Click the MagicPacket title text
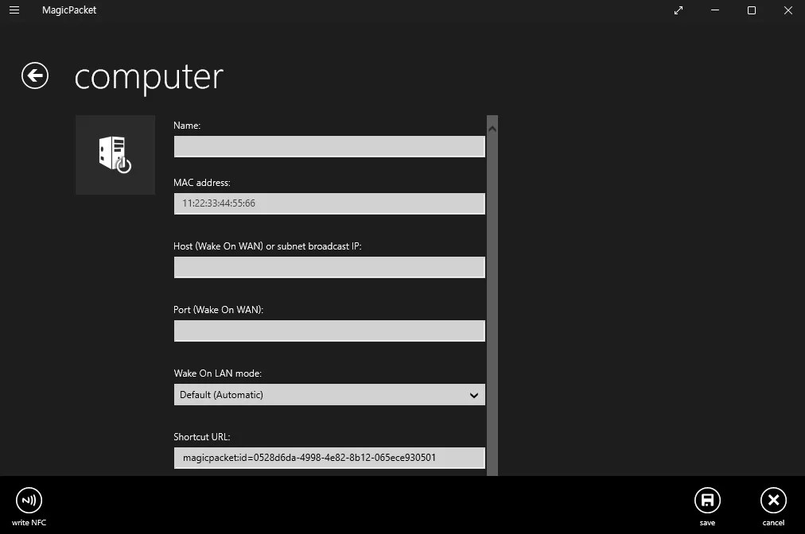The height and width of the screenshot is (534, 805). click(x=69, y=10)
